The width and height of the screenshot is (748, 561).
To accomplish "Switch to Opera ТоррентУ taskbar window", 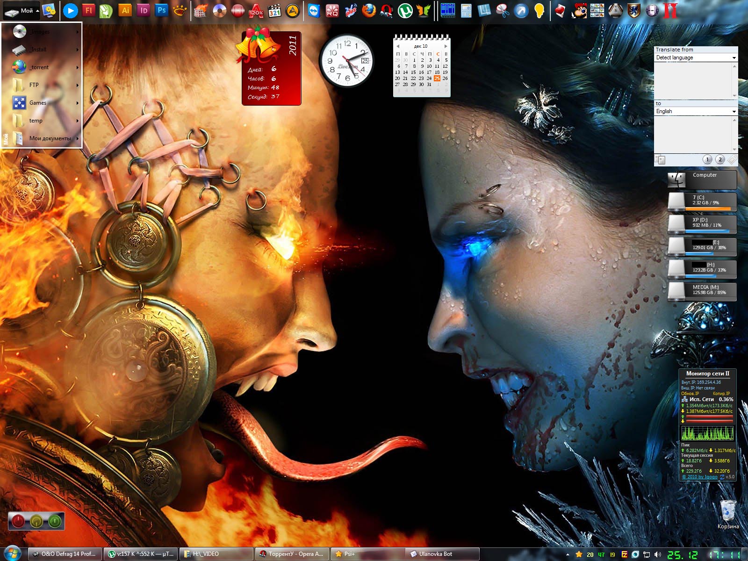I will click(x=292, y=554).
